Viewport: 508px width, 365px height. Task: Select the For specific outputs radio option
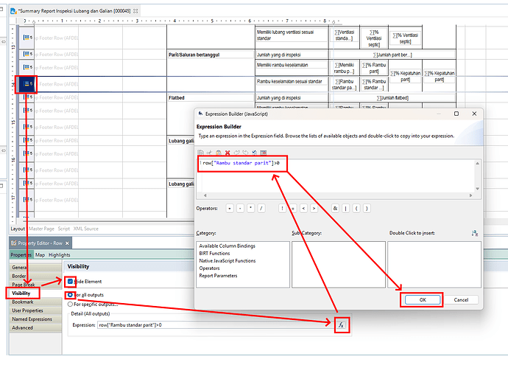click(71, 304)
